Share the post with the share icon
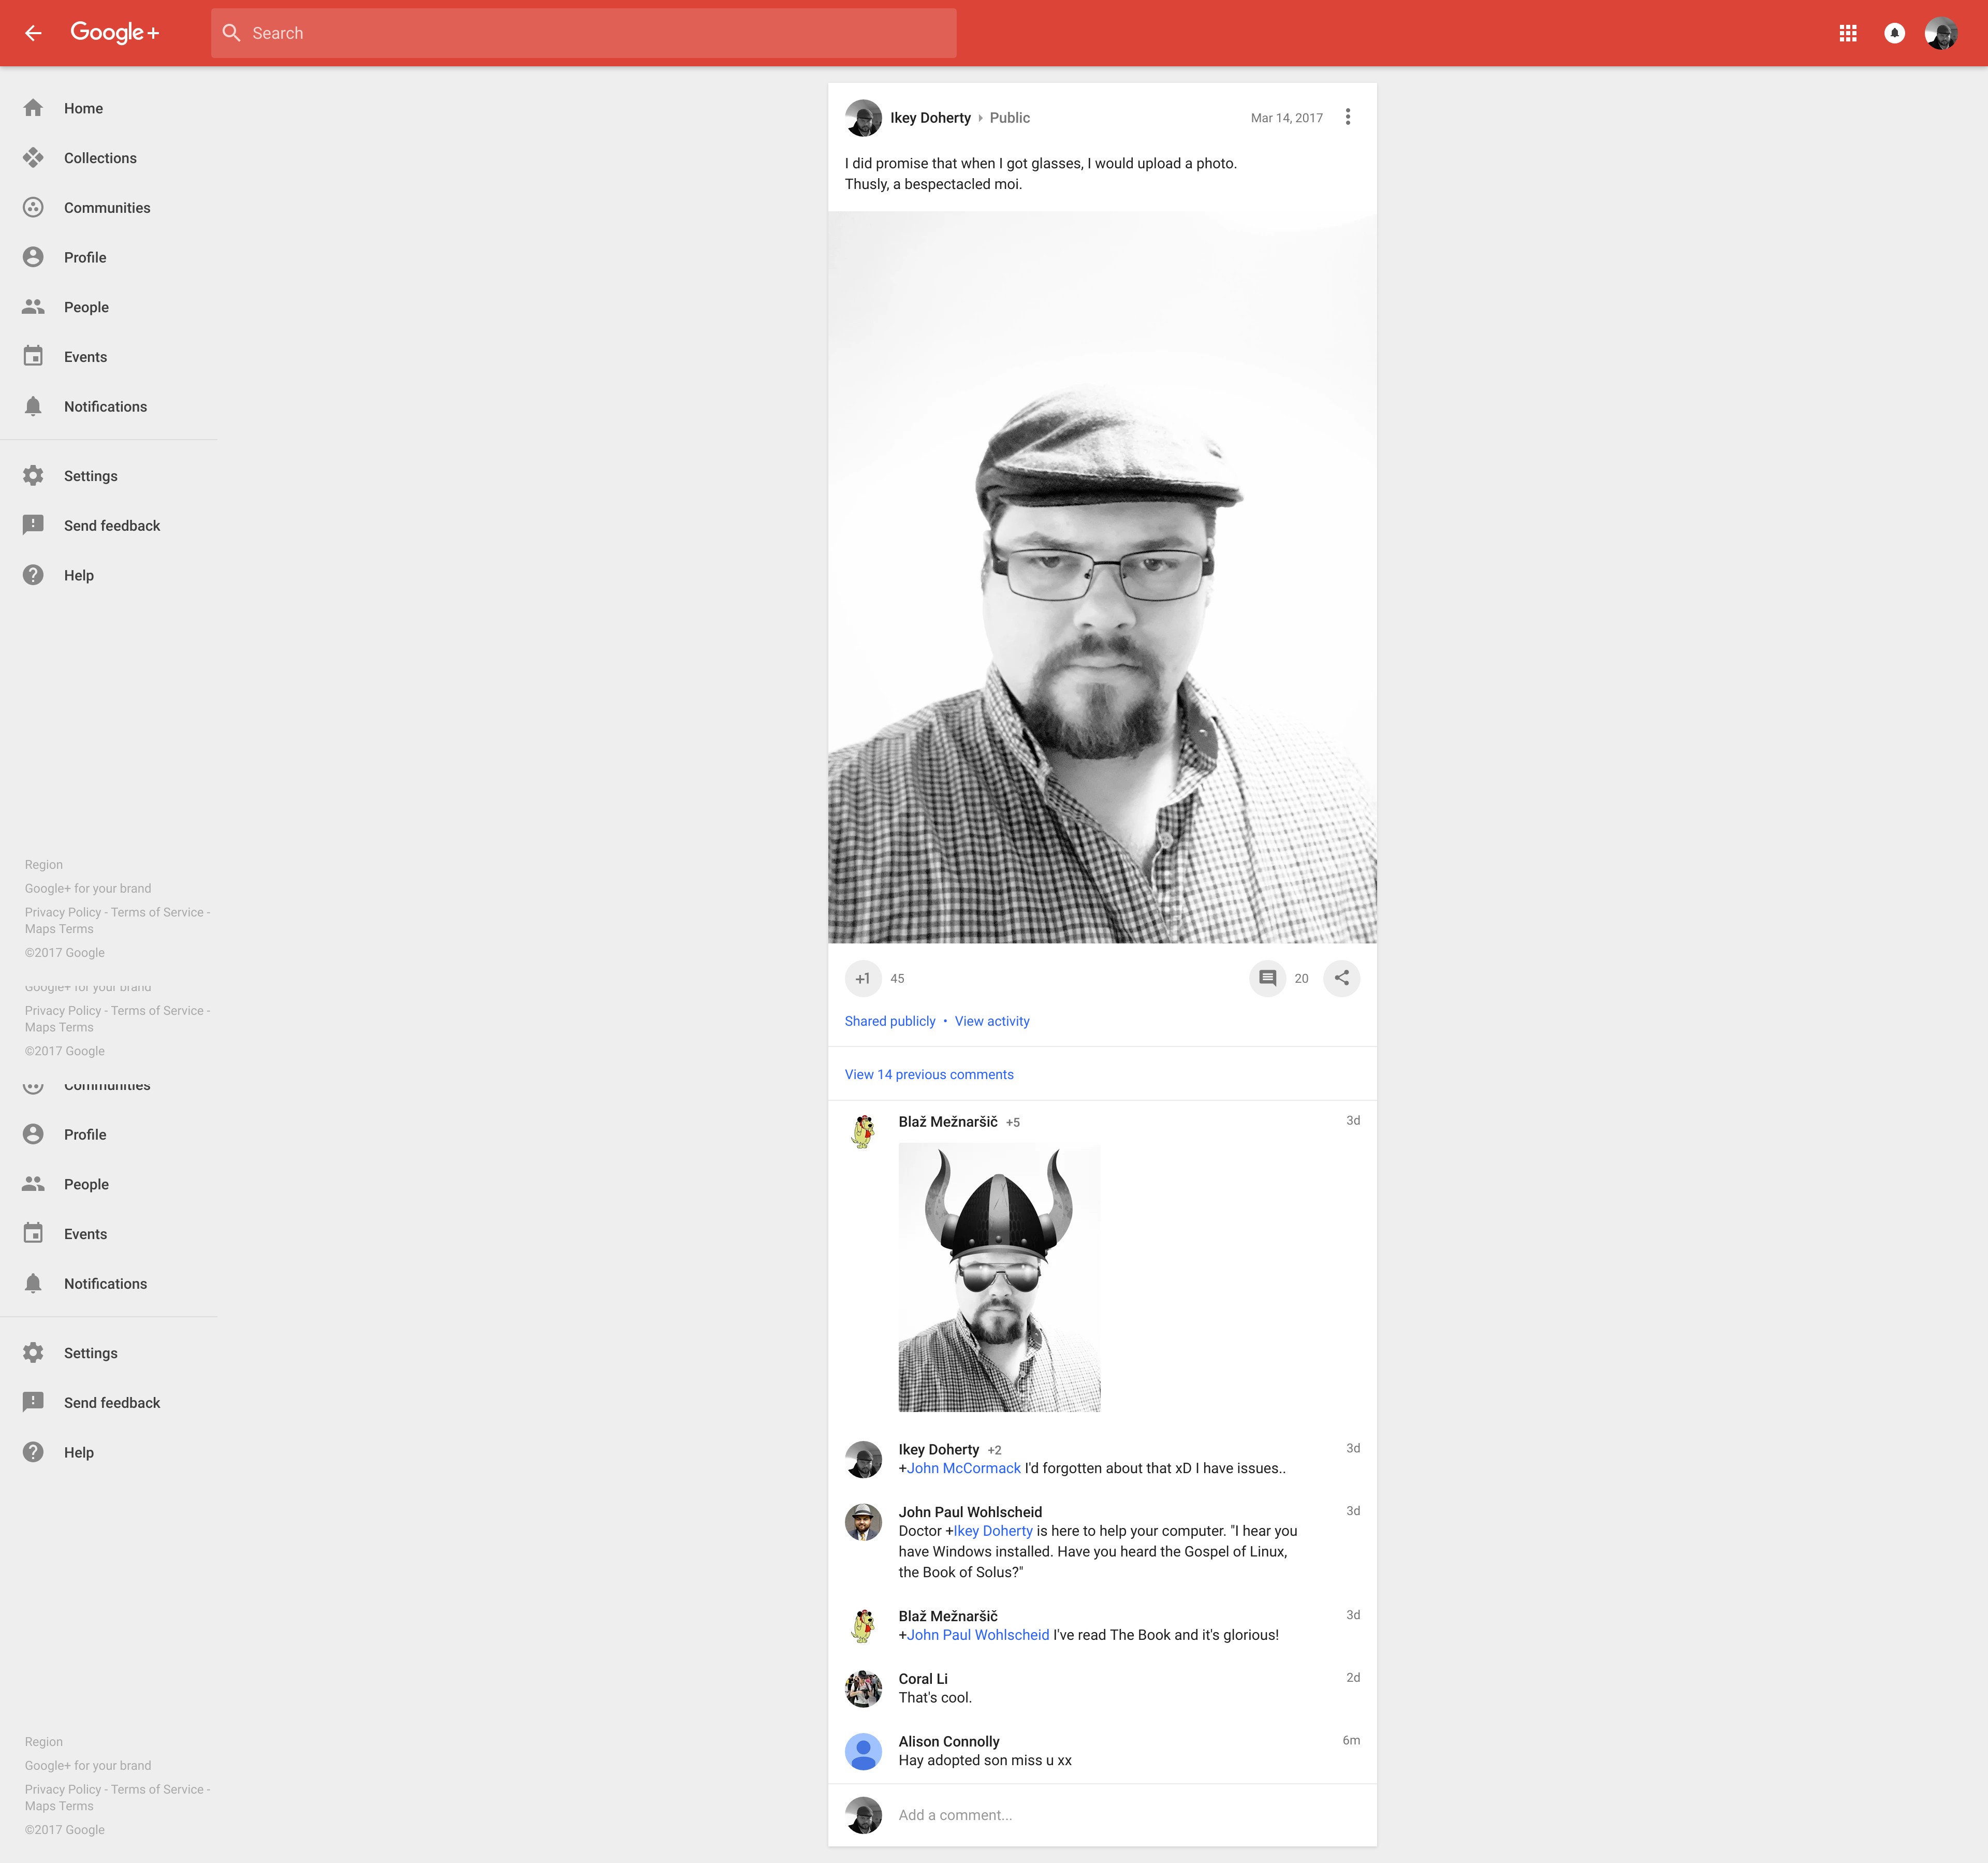The height and width of the screenshot is (1863, 1988). (x=1341, y=978)
